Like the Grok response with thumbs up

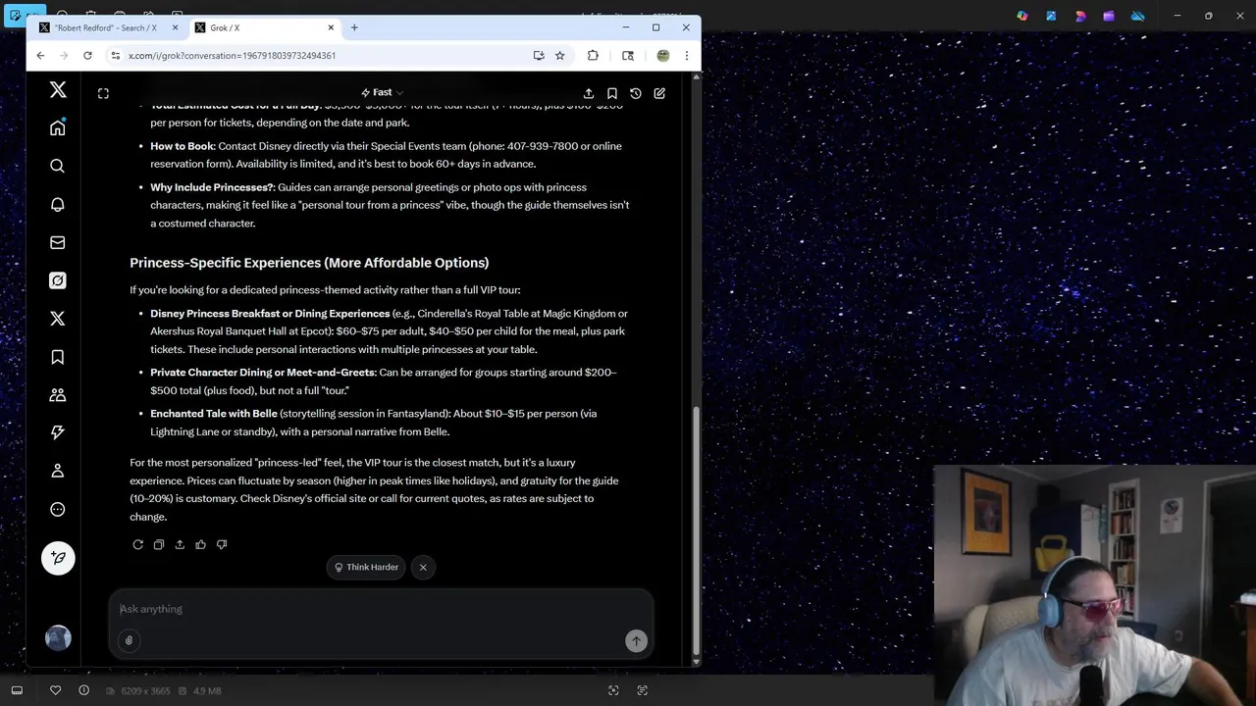click(200, 544)
